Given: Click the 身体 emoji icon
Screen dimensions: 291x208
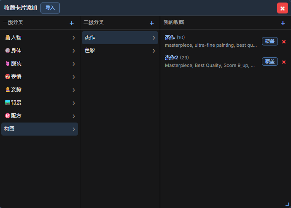Looking at the screenshot, I should coord(8,51).
